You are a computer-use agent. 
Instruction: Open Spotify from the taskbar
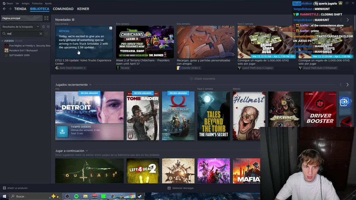pyautogui.click(x=76, y=196)
